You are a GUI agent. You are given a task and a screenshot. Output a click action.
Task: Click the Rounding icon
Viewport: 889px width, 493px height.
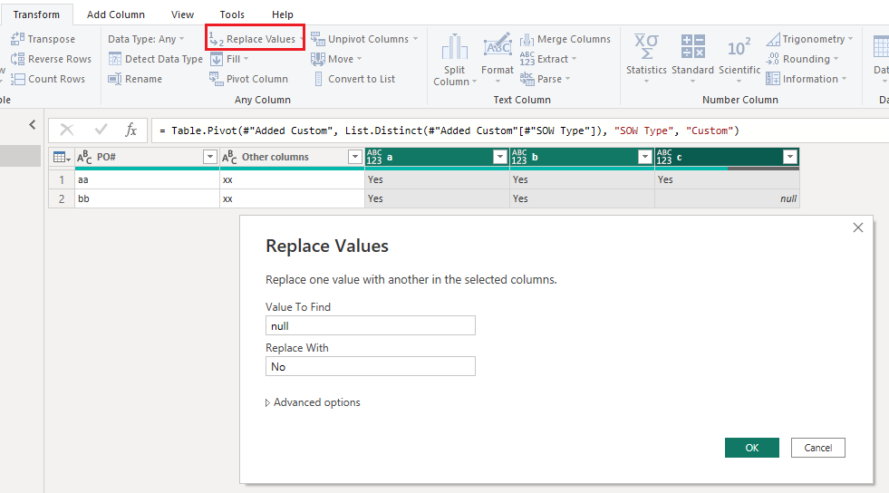click(773, 59)
